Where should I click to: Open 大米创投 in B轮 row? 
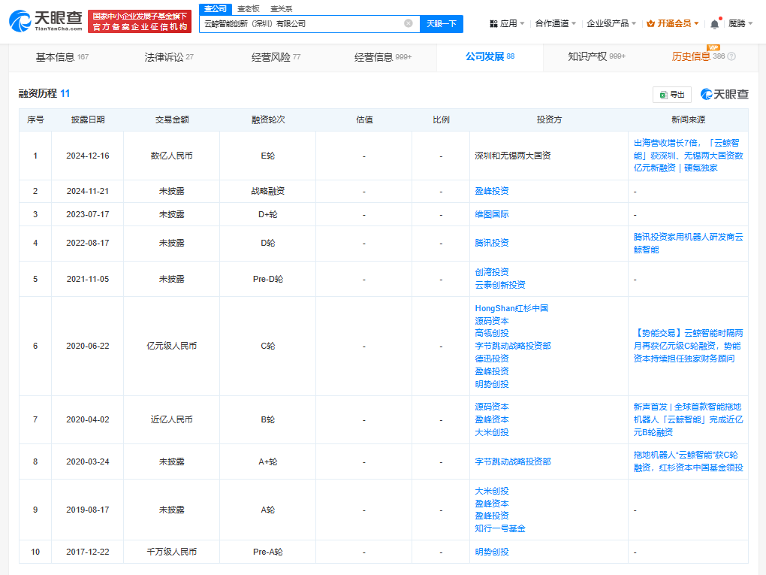click(x=492, y=432)
